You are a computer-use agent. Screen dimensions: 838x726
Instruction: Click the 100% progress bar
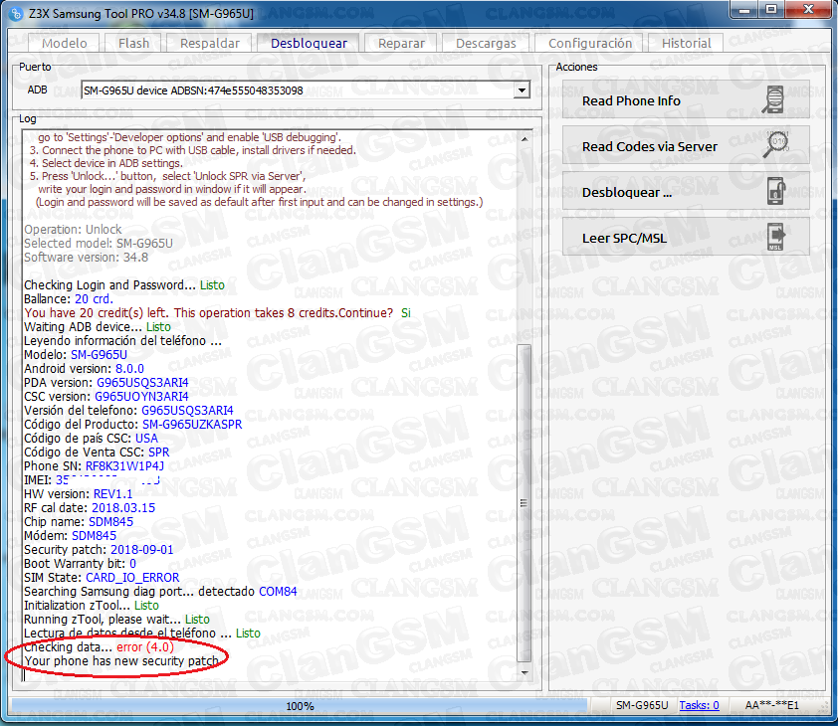pyautogui.click(x=301, y=705)
